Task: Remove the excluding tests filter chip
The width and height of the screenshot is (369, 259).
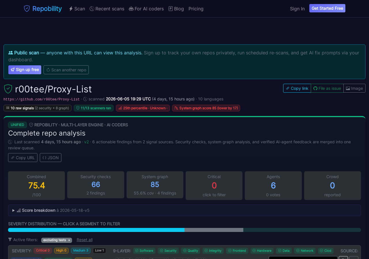Action: point(69,240)
